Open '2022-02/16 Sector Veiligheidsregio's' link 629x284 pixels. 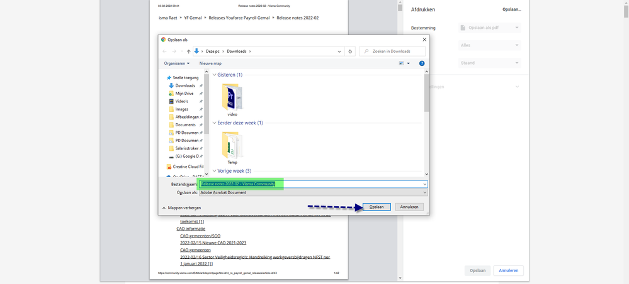coord(255,259)
